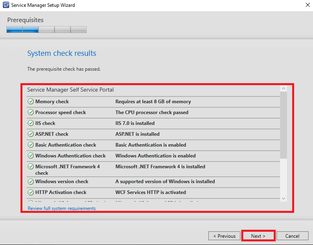This screenshot has width=313, height=245.
Task: Select the 'Processor speed check' label
Action: click(x=61, y=112)
